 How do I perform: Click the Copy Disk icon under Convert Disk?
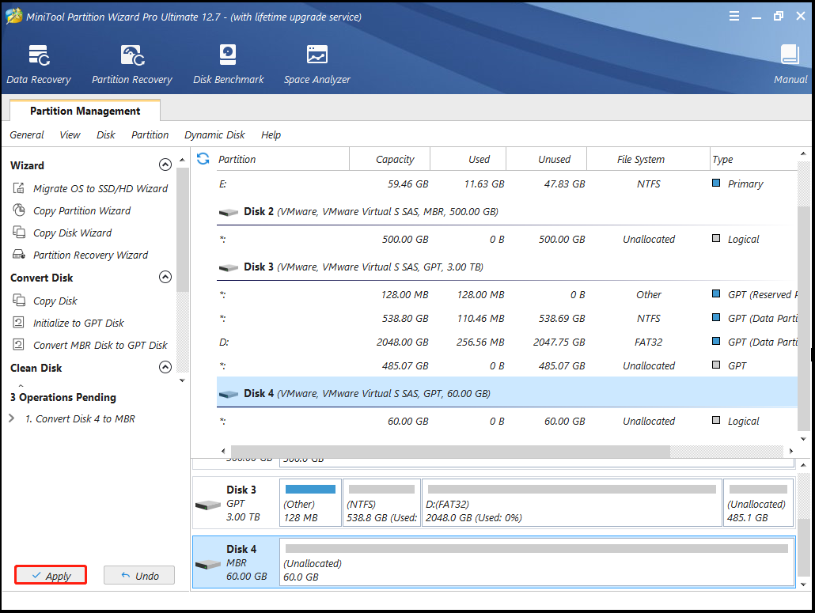tap(19, 301)
